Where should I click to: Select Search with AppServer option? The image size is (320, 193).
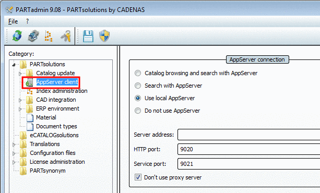(138, 86)
